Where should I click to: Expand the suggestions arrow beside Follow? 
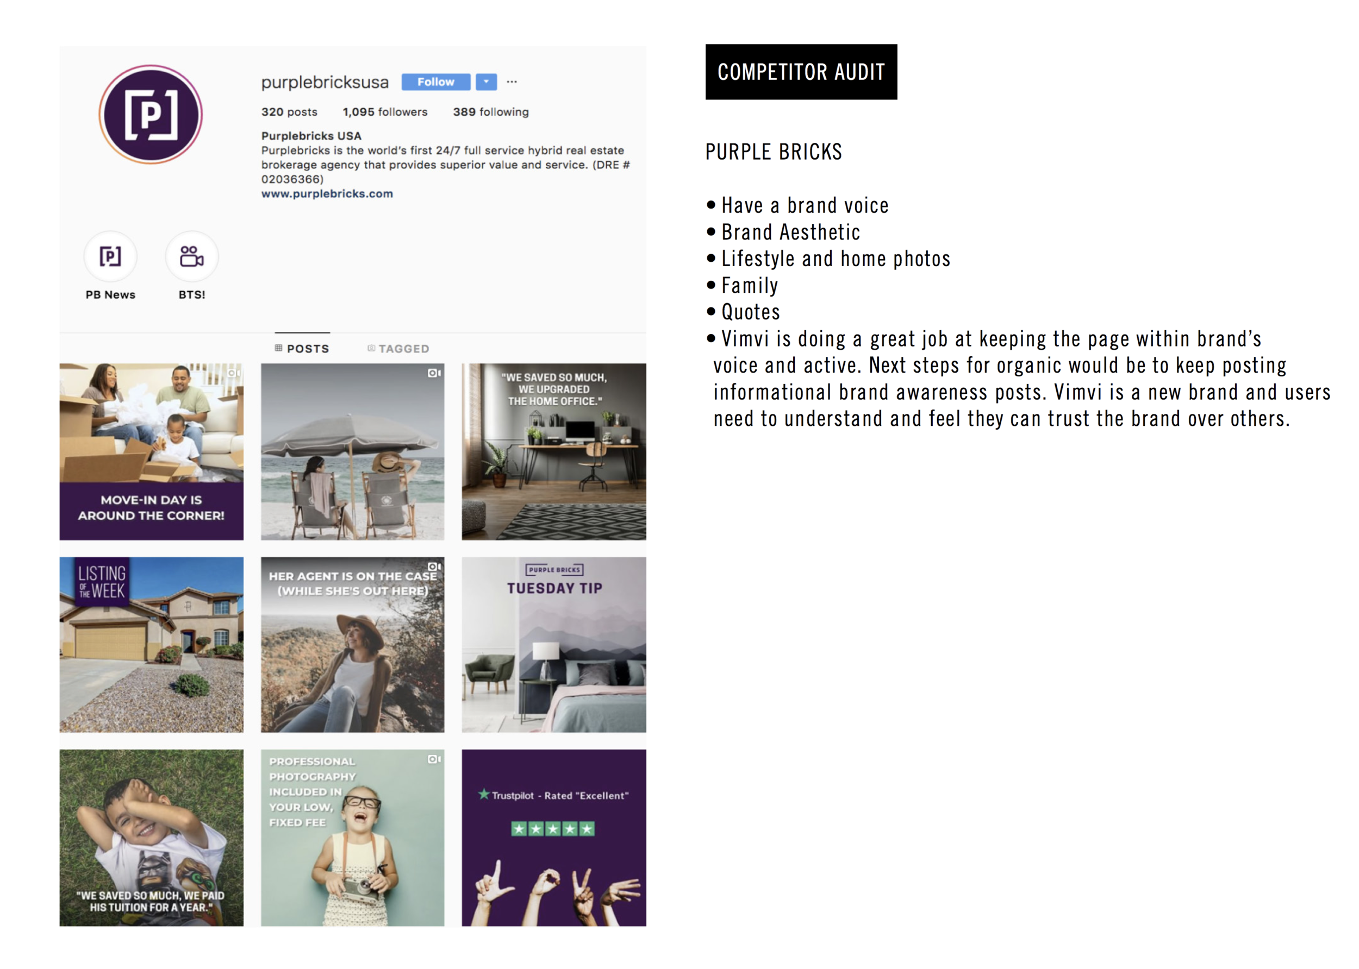point(486,81)
